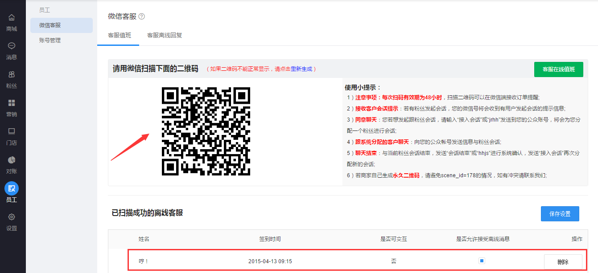This screenshot has width=598, height=273.
Task: Click the green 客服在线值班 button
Action: (558, 69)
